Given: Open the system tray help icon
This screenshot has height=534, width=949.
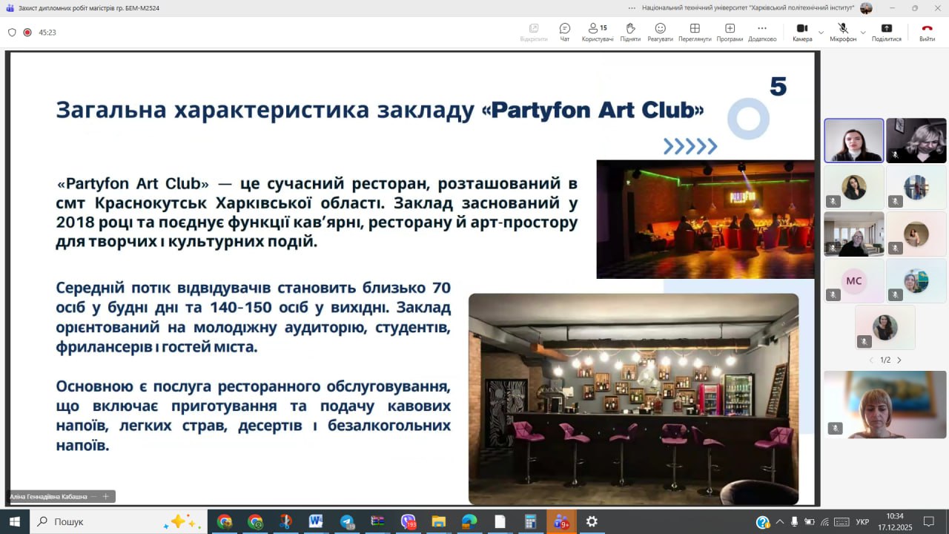Looking at the screenshot, I should [x=763, y=521].
